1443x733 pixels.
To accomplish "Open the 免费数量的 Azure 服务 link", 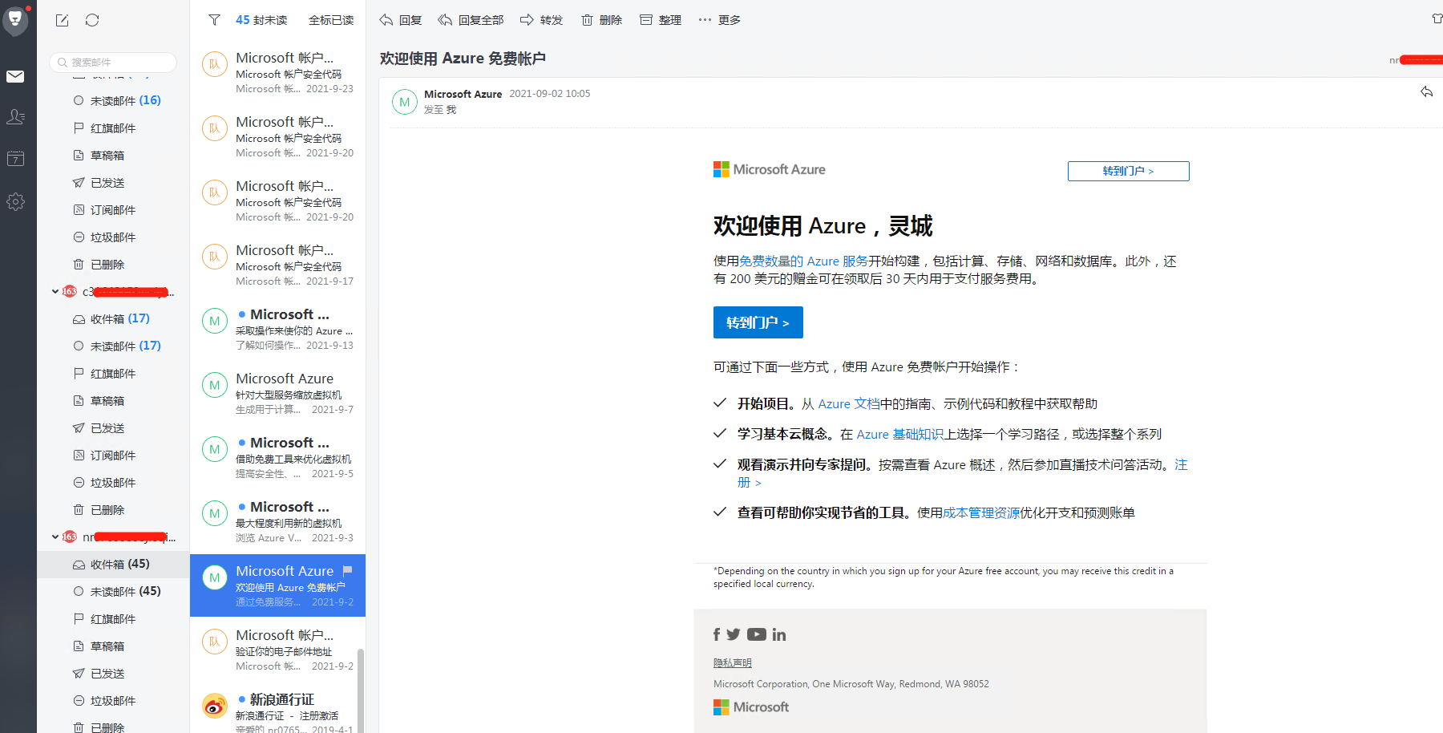I will pyautogui.click(x=803, y=261).
